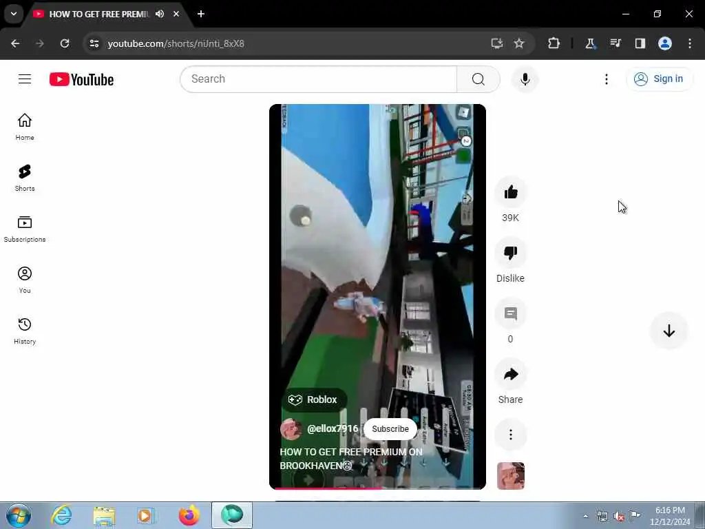Image resolution: width=705 pixels, height=529 pixels.
Task: Open the clock showing 6:16 PM
Action: click(670, 516)
